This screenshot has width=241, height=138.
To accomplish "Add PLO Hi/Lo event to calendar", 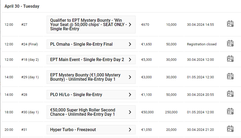I will click(230, 94).
